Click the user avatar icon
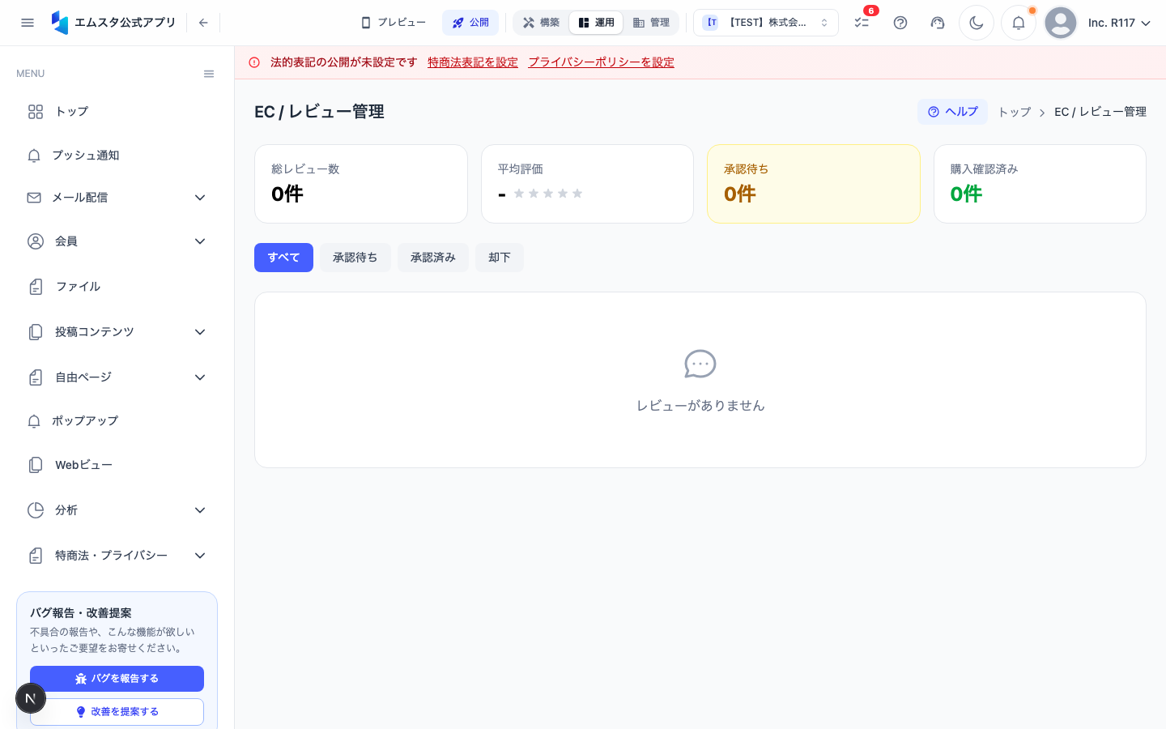Image resolution: width=1166 pixels, height=729 pixels. pyautogui.click(x=1061, y=23)
